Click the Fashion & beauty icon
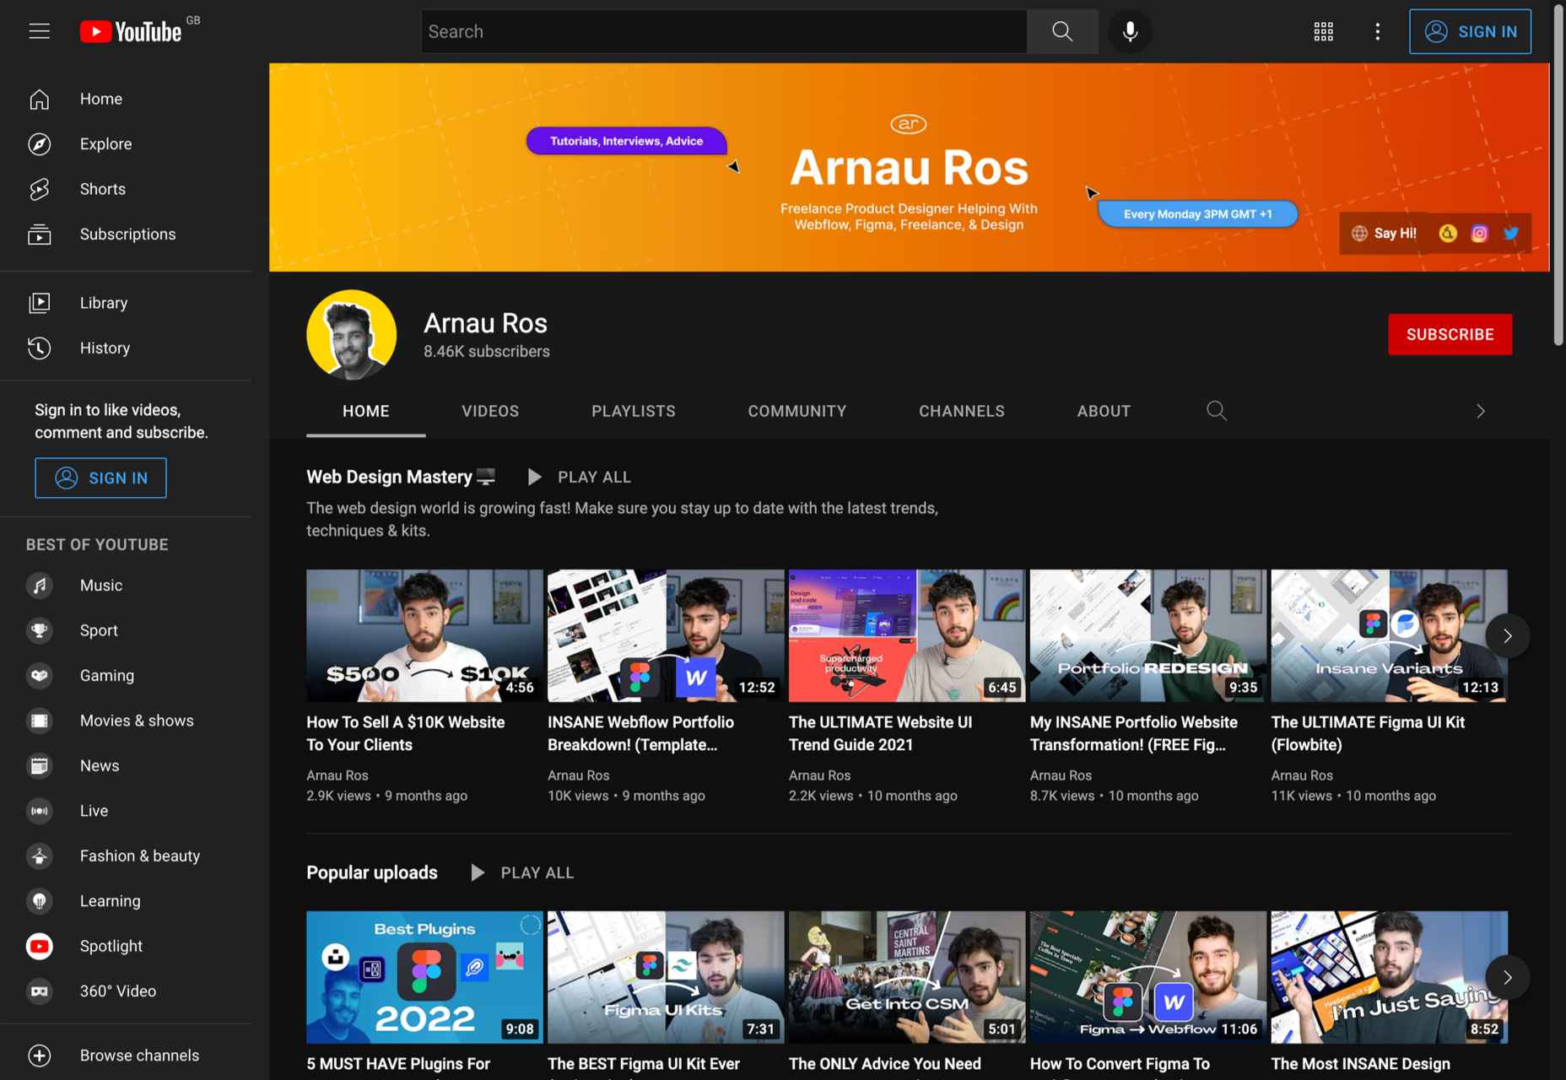Screen dimensions: 1566x1080 coord(39,856)
